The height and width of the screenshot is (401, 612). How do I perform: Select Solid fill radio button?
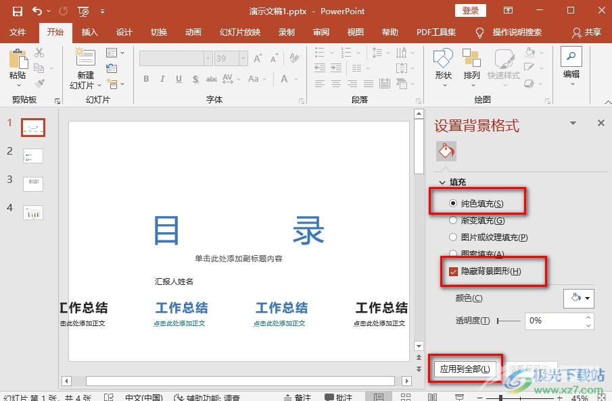(x=453, y=203)
